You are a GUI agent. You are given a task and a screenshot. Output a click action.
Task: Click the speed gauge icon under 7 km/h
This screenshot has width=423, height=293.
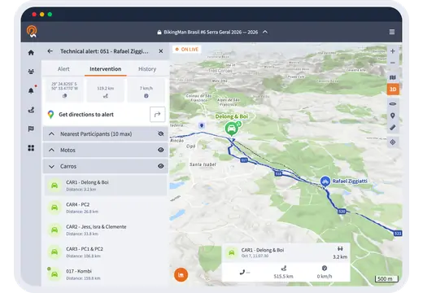point(146,96)
